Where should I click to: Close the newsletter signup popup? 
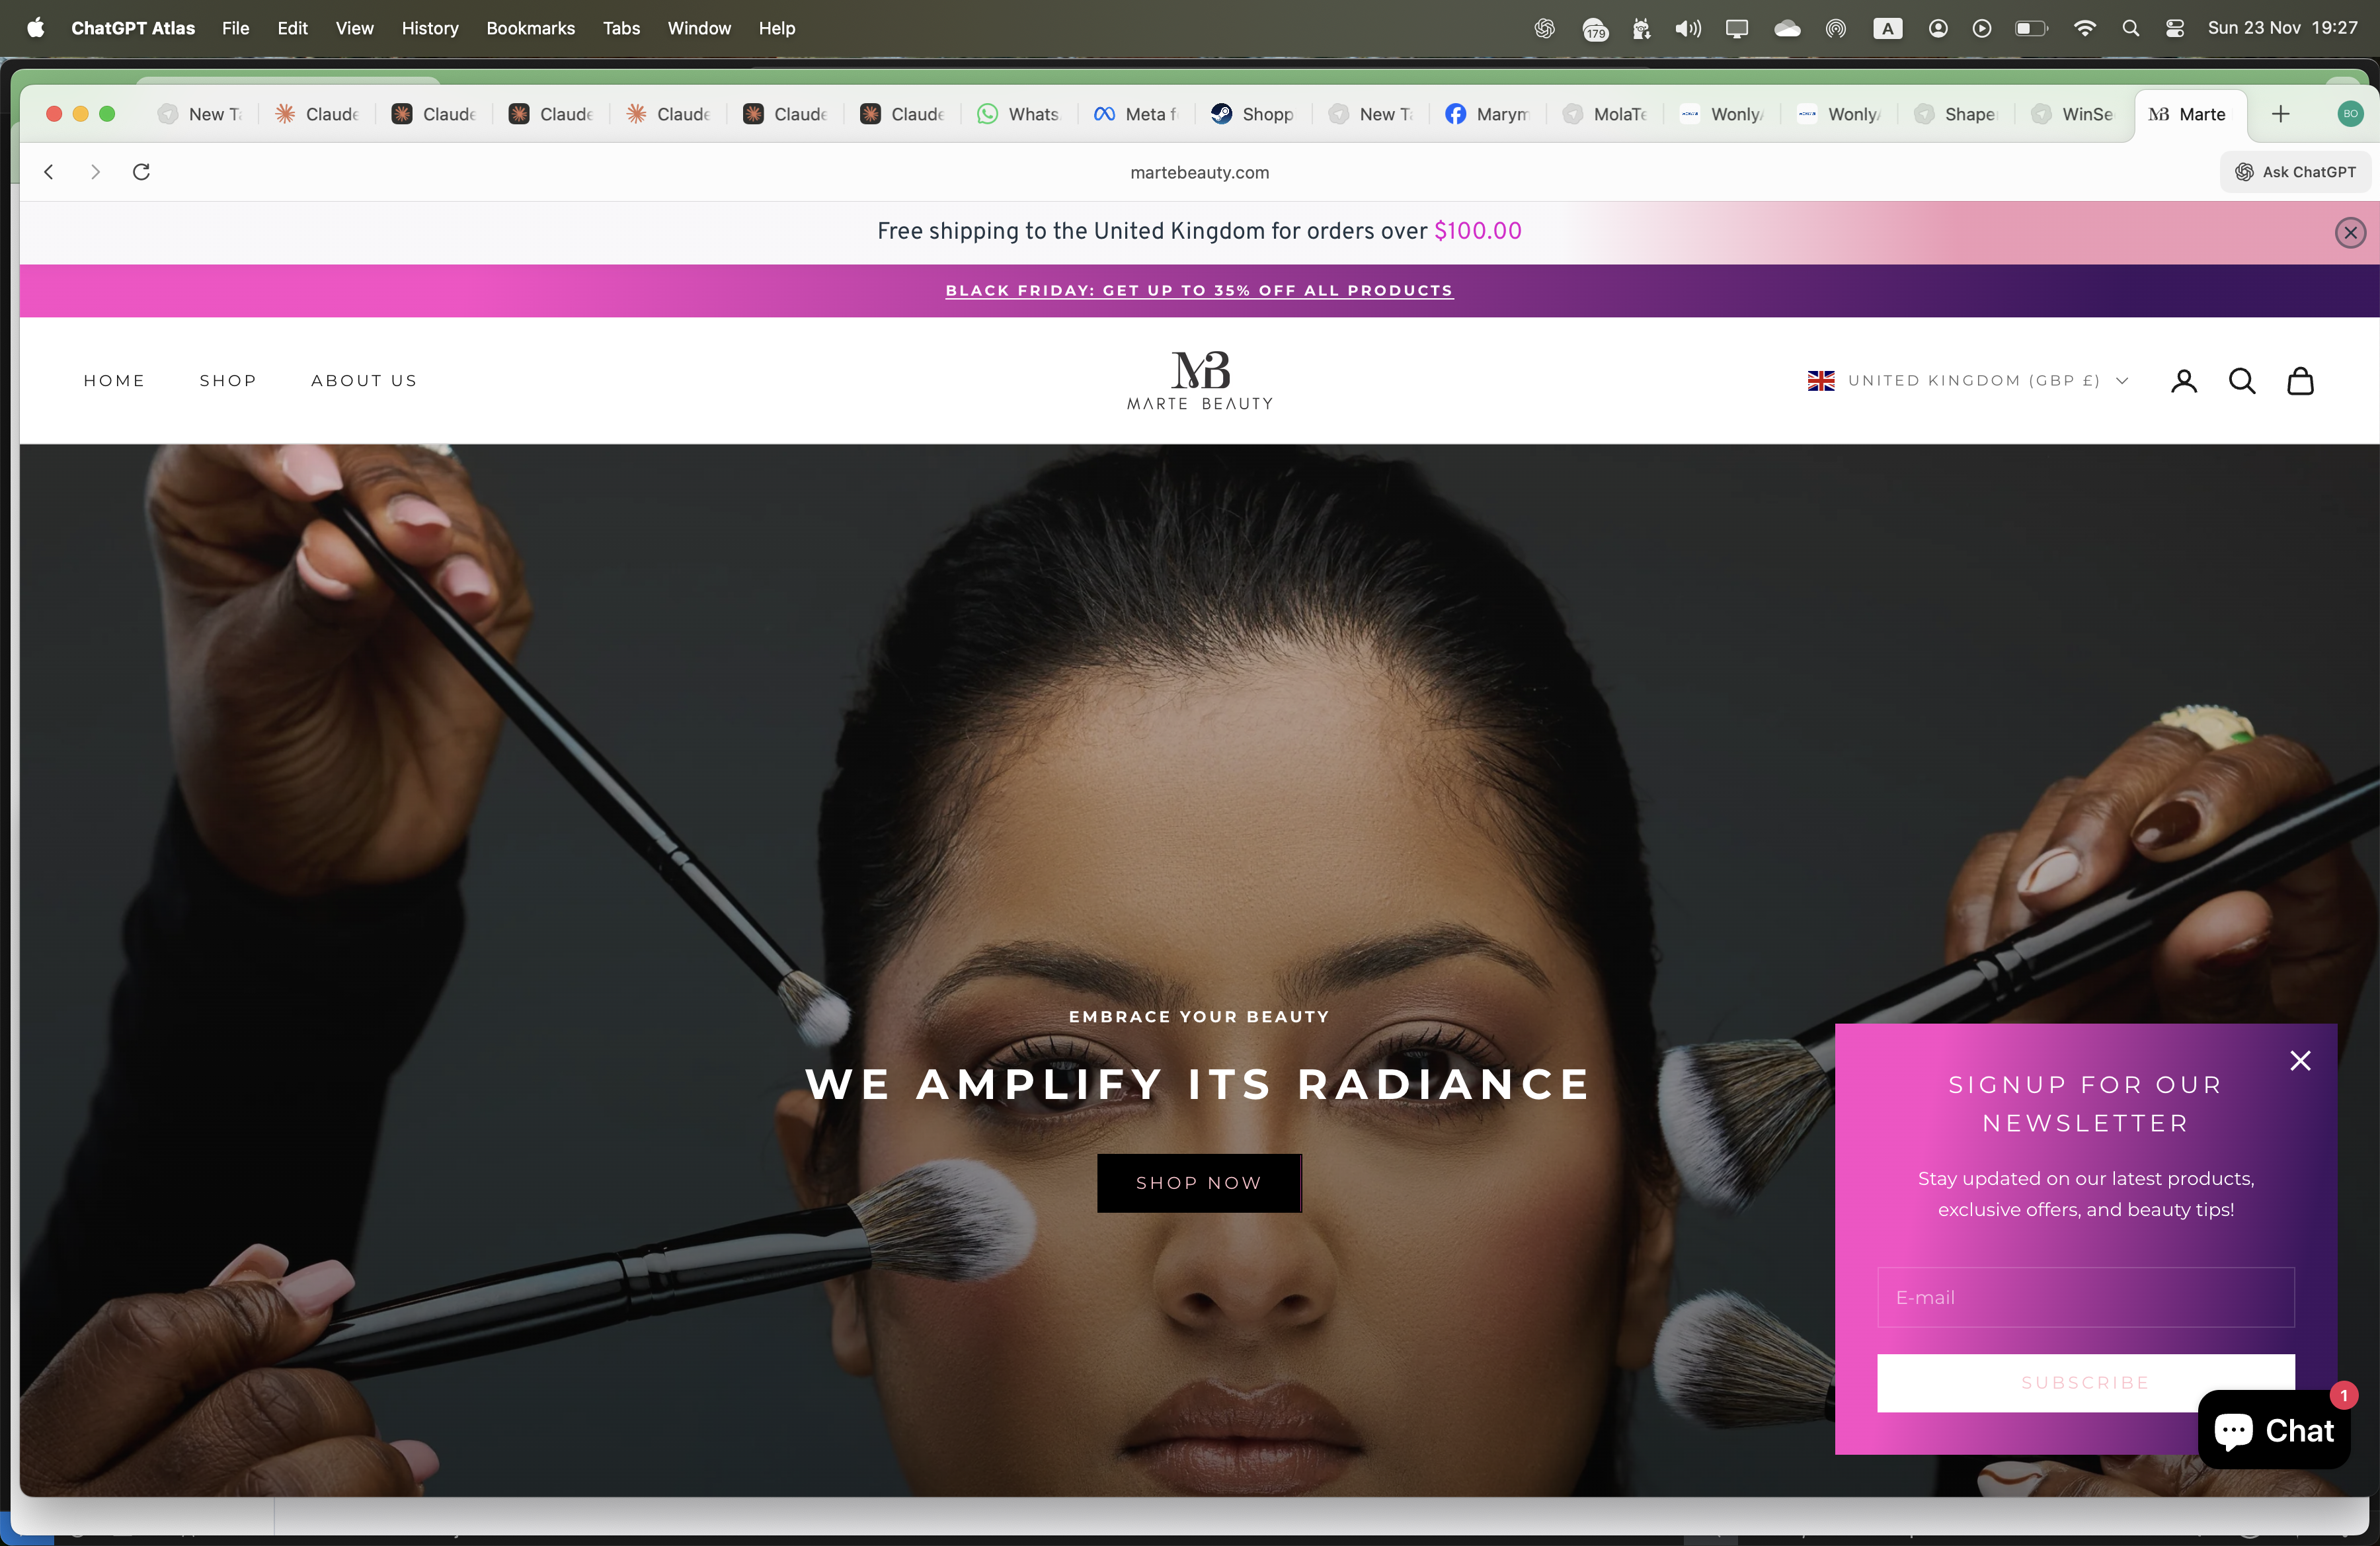(2301, 1060)
